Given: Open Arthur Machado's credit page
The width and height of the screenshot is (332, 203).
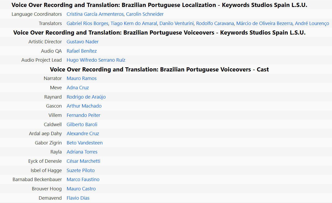Looking at the screenshot, I should coord(84,106).
